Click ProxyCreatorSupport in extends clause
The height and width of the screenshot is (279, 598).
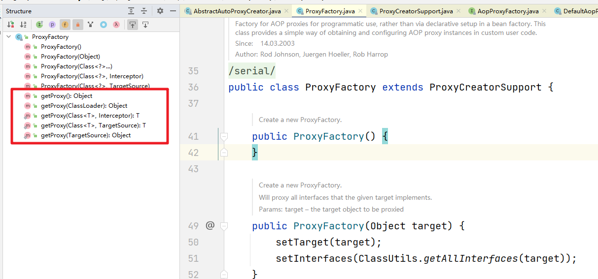click(x=485, y=87)
